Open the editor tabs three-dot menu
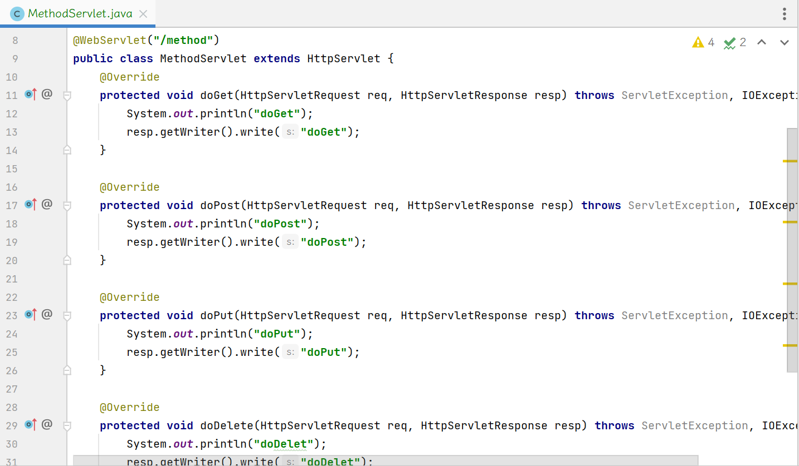Viewport: 799px width, 466px height. tap(785, 14)
